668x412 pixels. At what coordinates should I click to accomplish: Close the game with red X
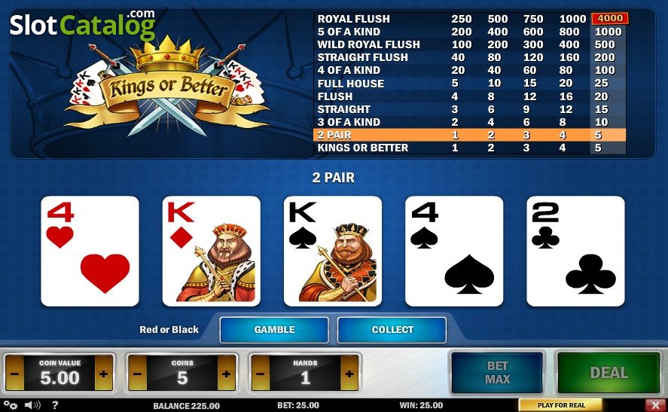click(656, 405)
